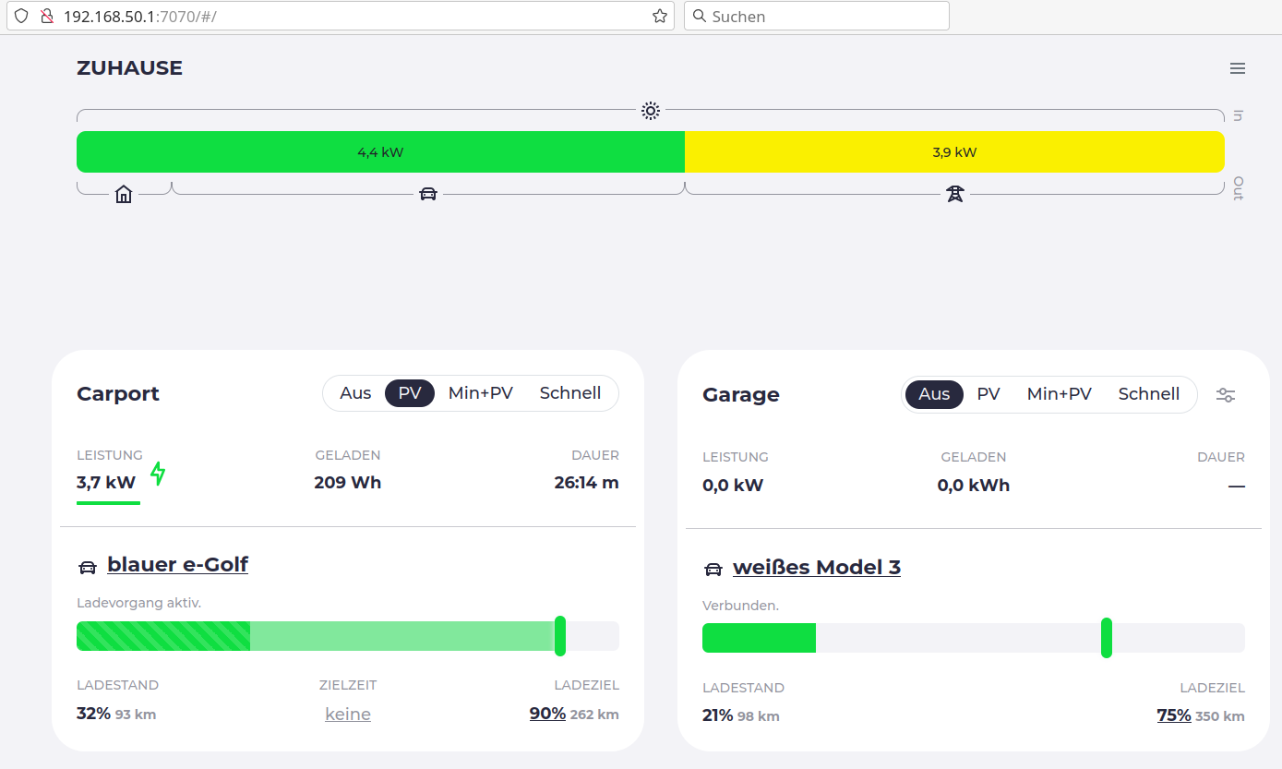The height and width of the screenshot is (769, 1282).
Task: Click the 32% Ladestand value
Action: (93, 714)
